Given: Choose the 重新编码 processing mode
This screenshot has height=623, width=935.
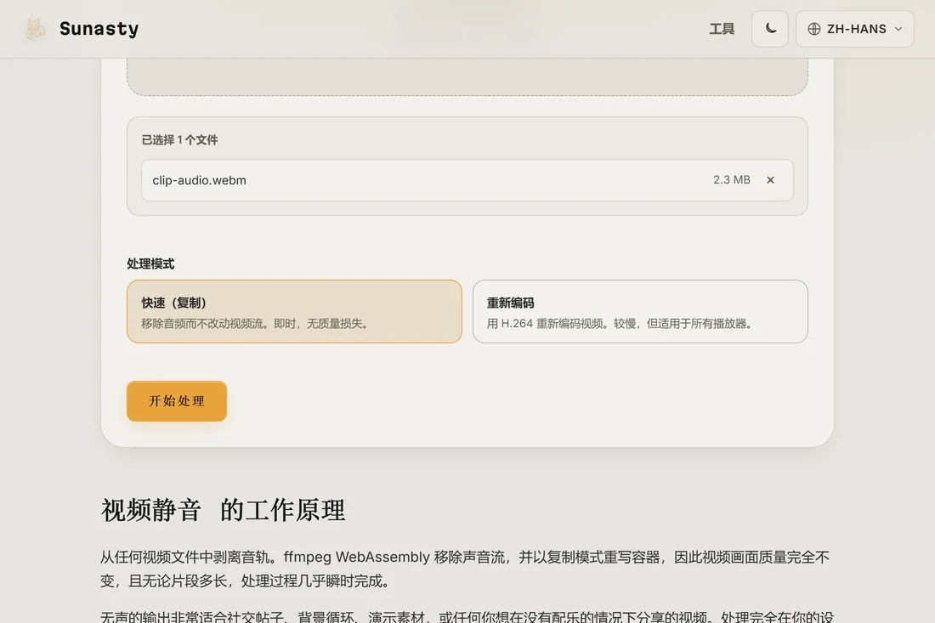Looking at the screenshot, I should tap(640, 311).
